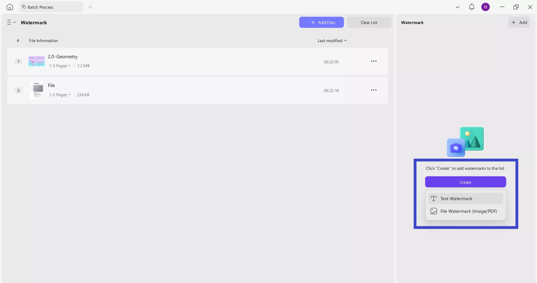537x283 pixels.
Task: Open the notifications bell
Action: pyautogui.click(x=472, y=7)
